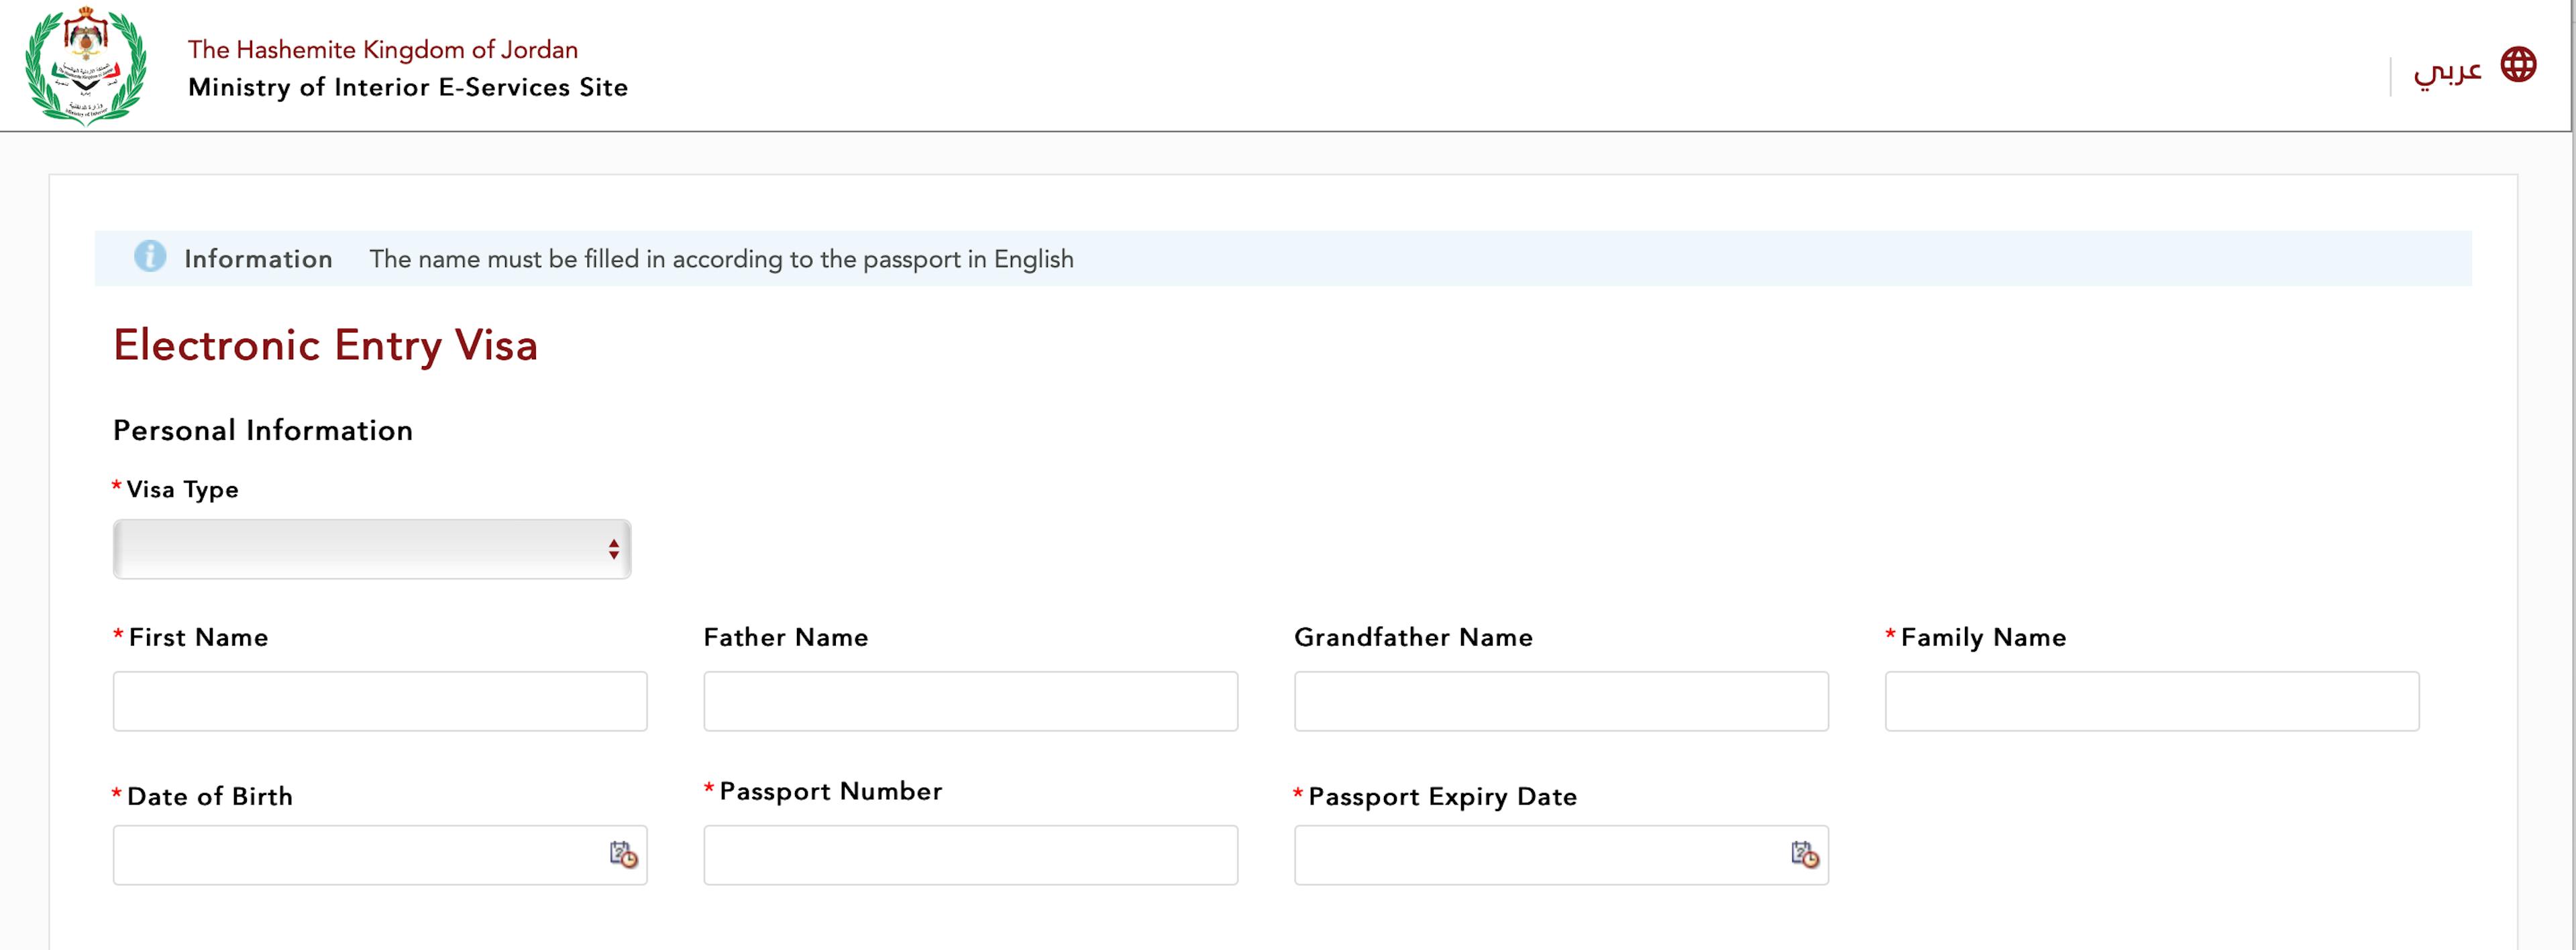Click into the Grandfather Name field
The width and height of the screenshot is (2576, 950).
click(x=1561, y=701)
